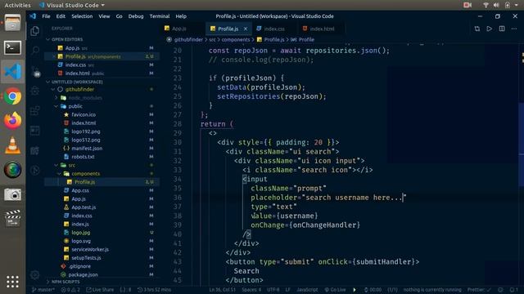Click the feedback smiley in status bar
524x294 pixels.
pyautogui.click(x=500, y=290)
